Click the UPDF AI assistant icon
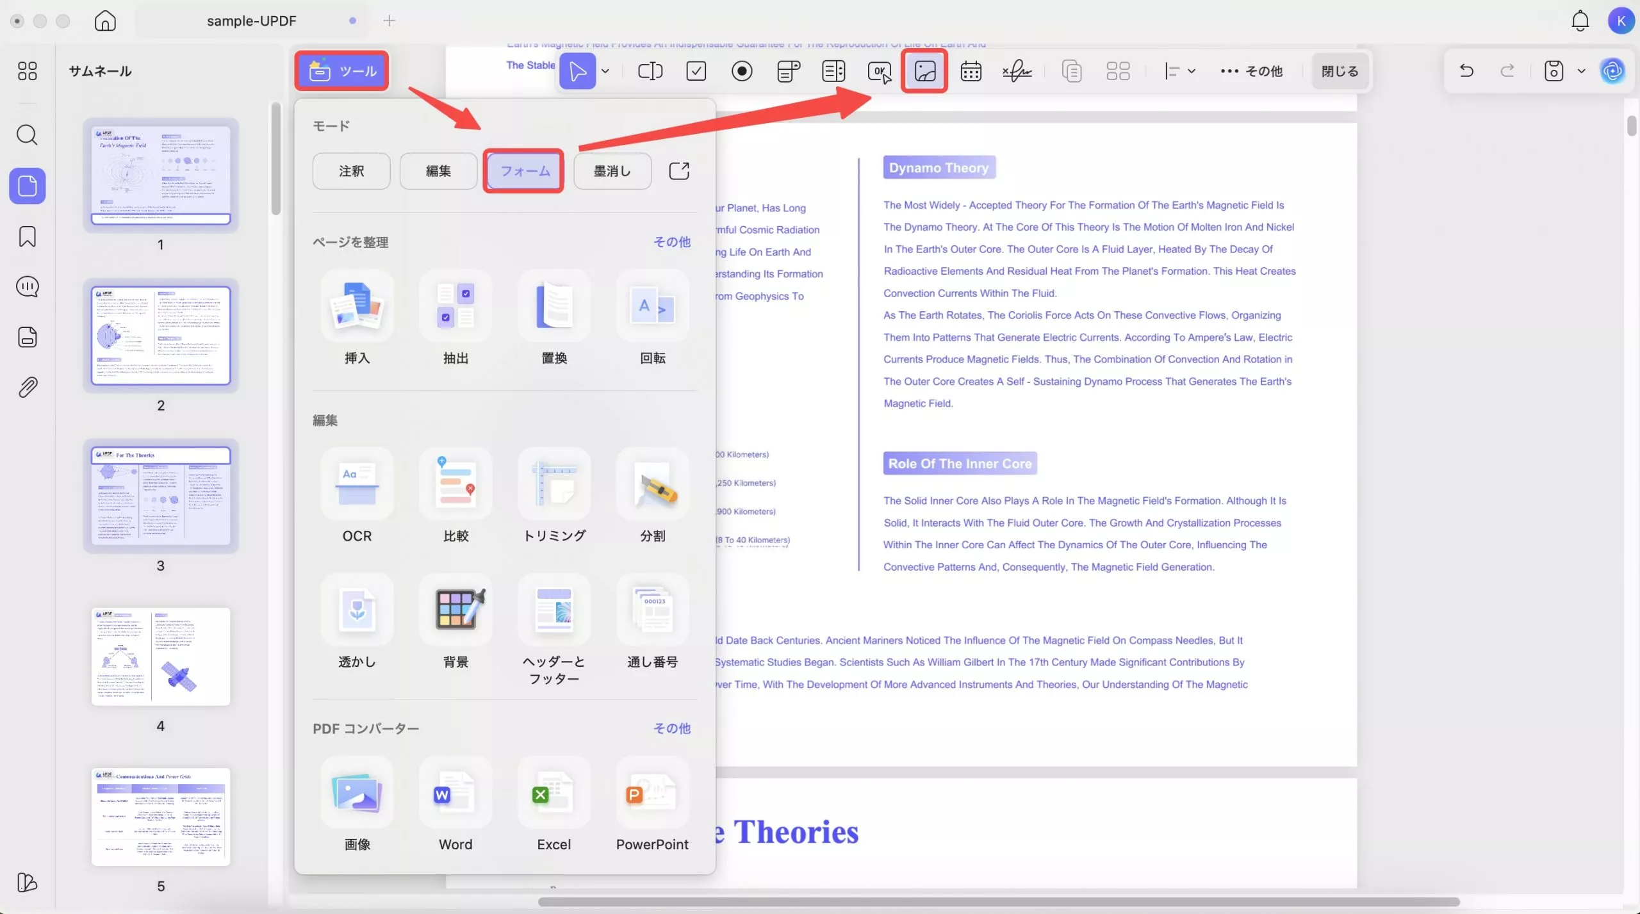 pos(1612,70)
